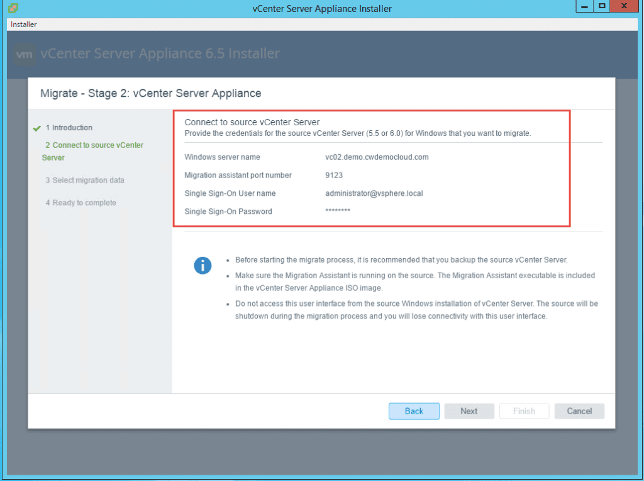Maximize the installer window

[x=602, y=6]
